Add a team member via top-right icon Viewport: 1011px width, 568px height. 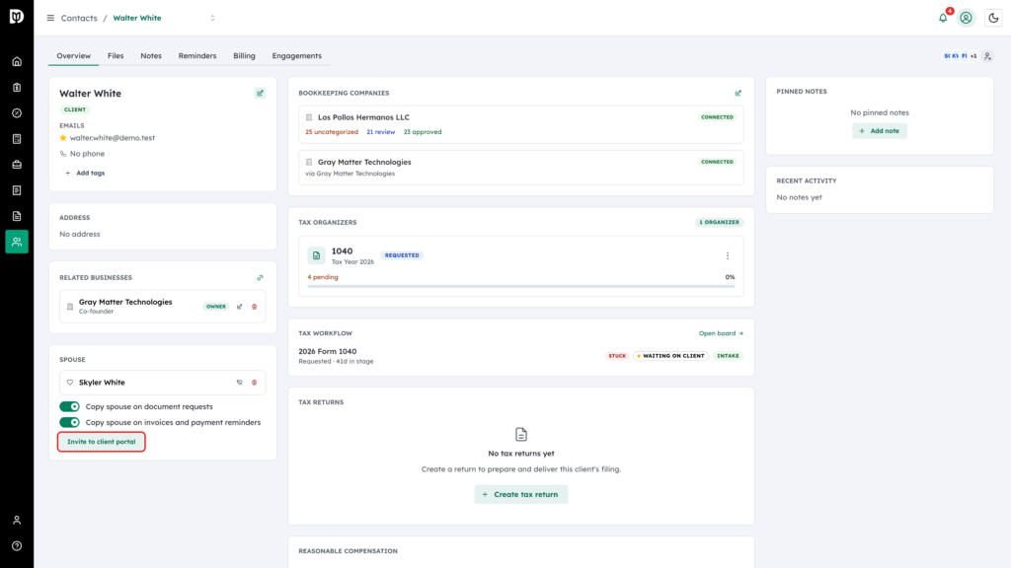[987, 56]
